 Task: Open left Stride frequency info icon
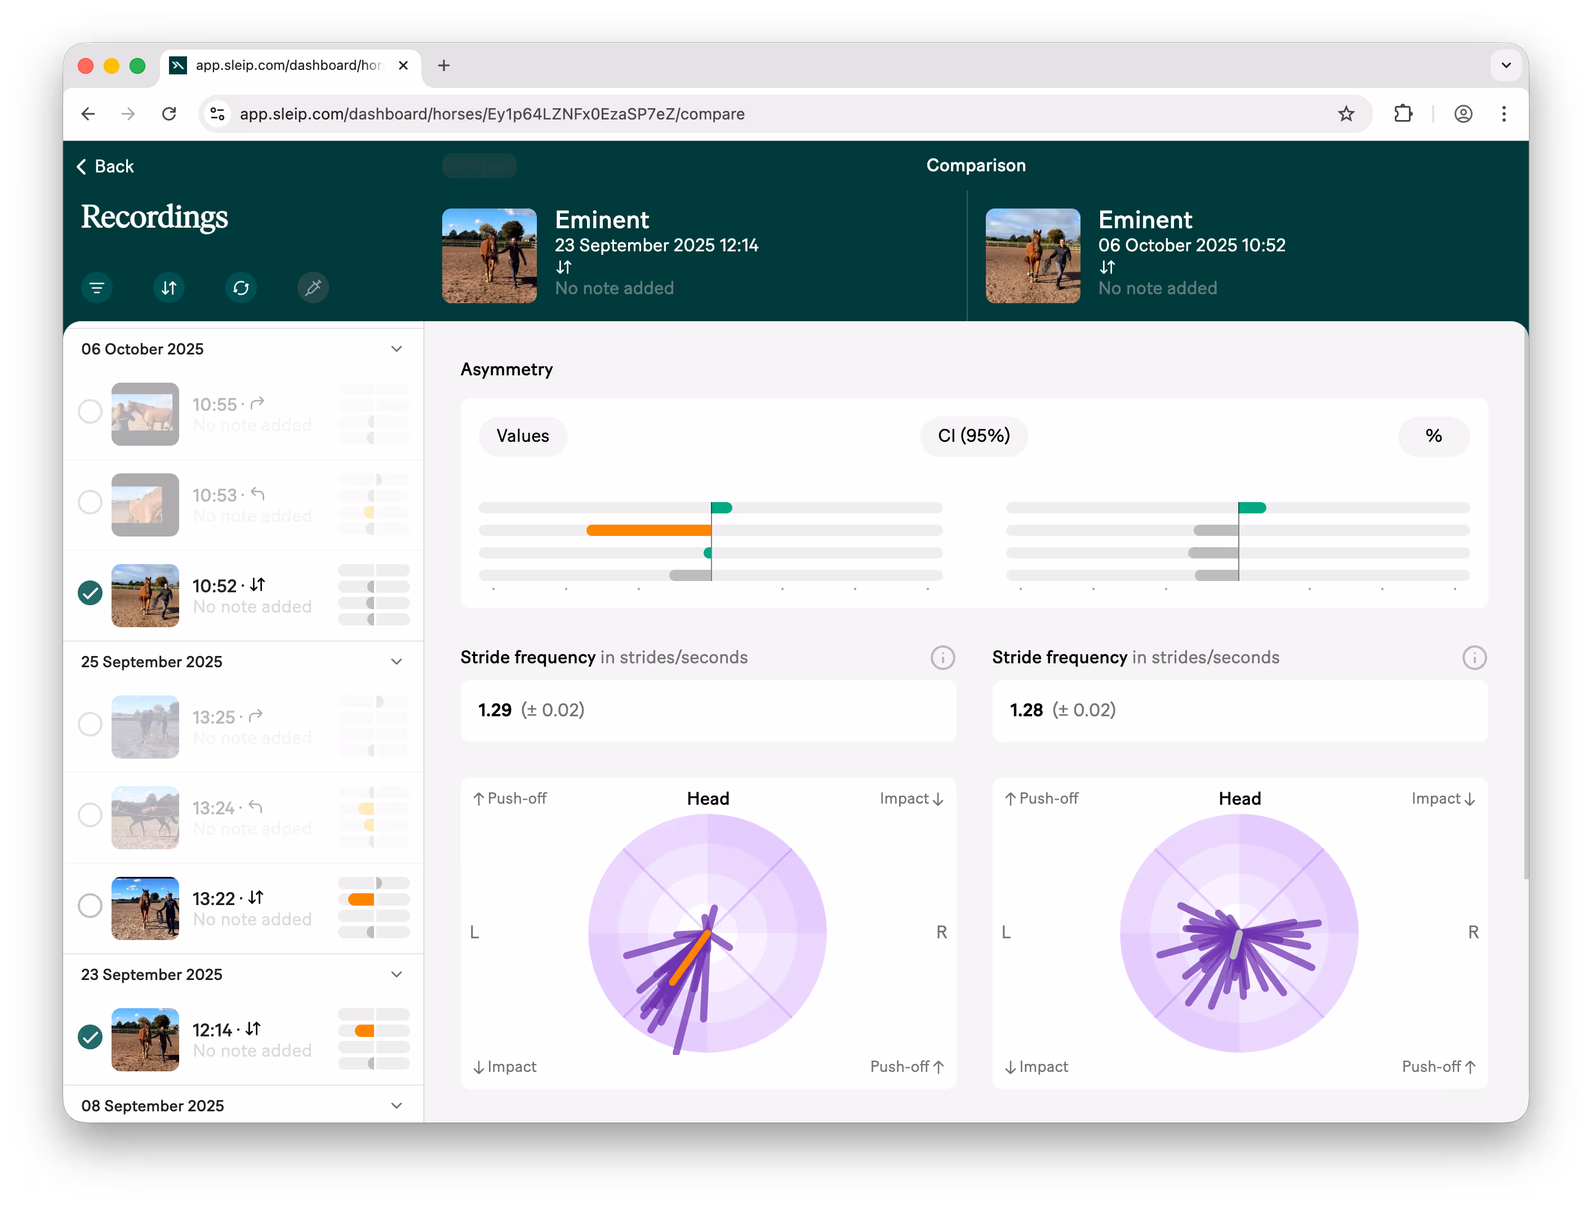point(942,657)
